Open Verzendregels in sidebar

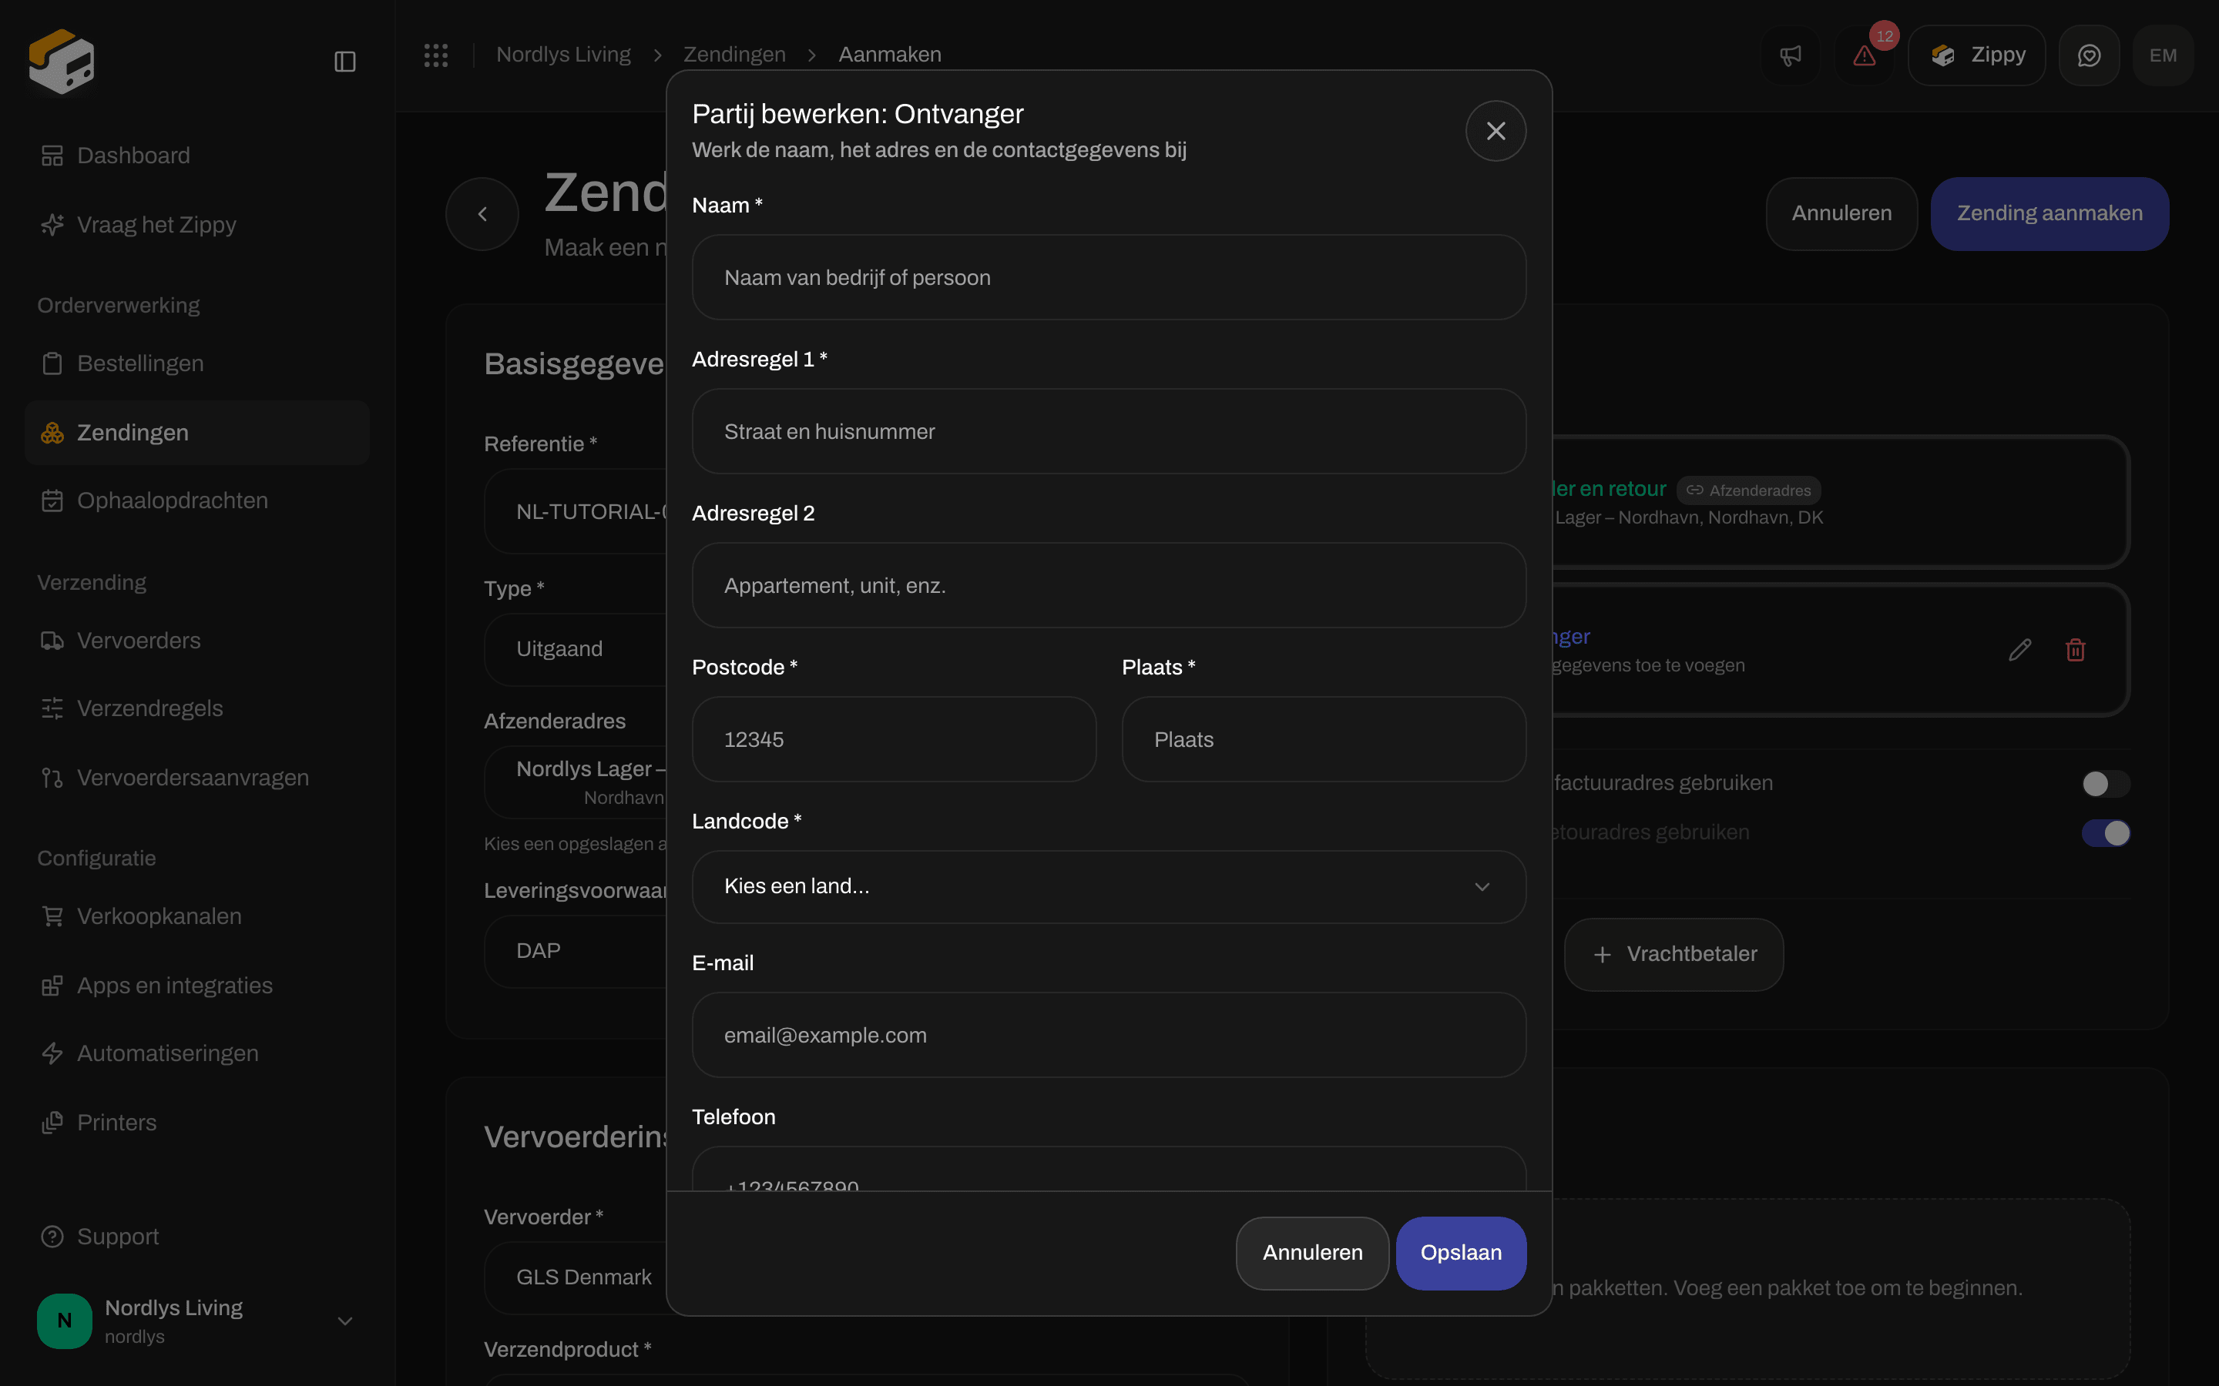click(x=196, y=708)
